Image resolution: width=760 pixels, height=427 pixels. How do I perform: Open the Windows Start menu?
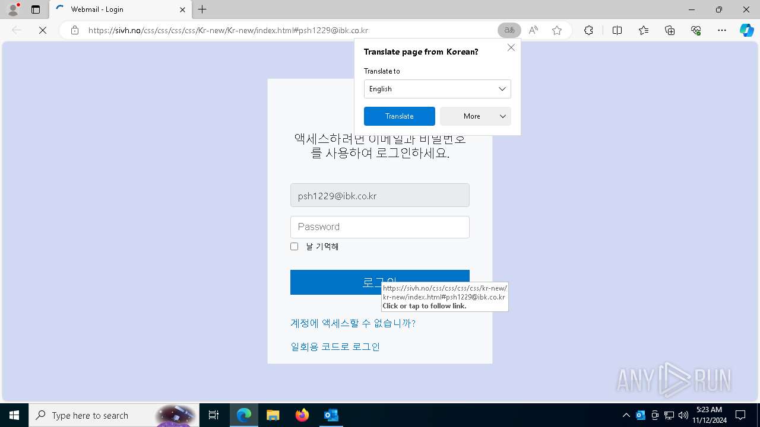[14, 415]
